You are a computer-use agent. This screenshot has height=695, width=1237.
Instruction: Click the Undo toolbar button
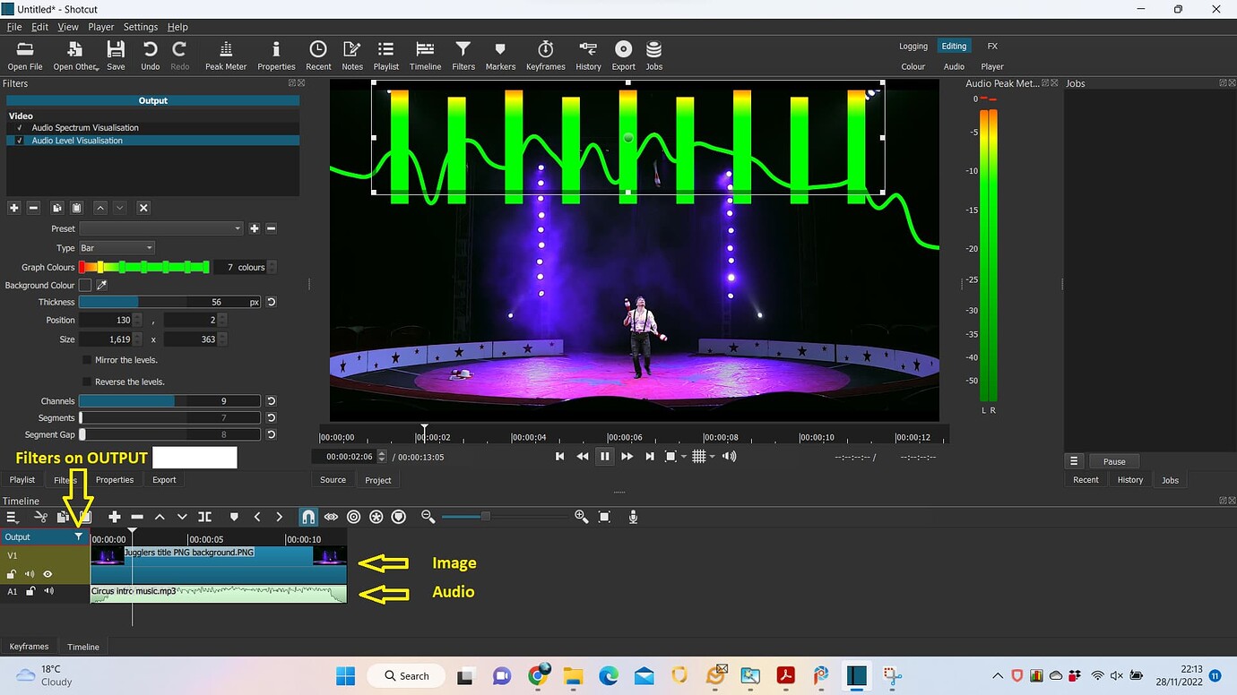click(150, 55)
